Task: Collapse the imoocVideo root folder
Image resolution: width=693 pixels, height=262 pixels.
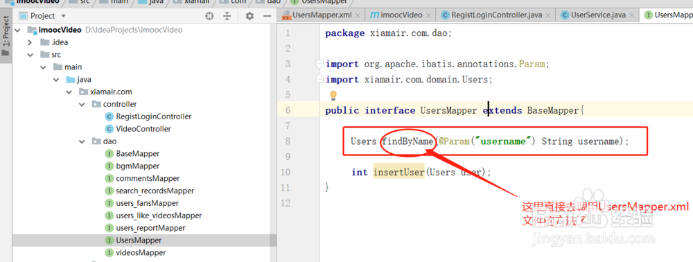Action: click(18, 30)
